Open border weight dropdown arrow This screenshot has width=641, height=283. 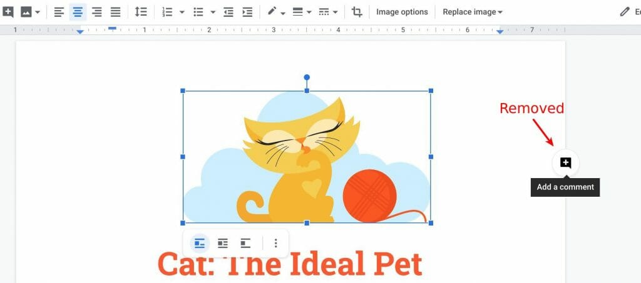click(x=309, y=12)
